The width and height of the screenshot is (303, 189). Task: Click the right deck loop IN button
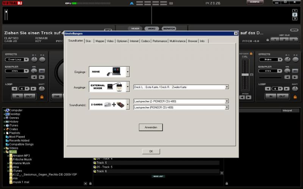point(271,96)
